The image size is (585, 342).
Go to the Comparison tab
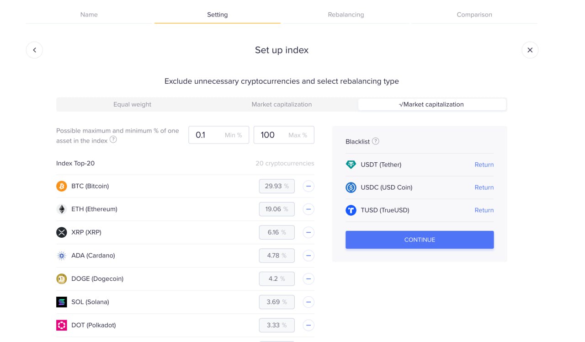474,15
